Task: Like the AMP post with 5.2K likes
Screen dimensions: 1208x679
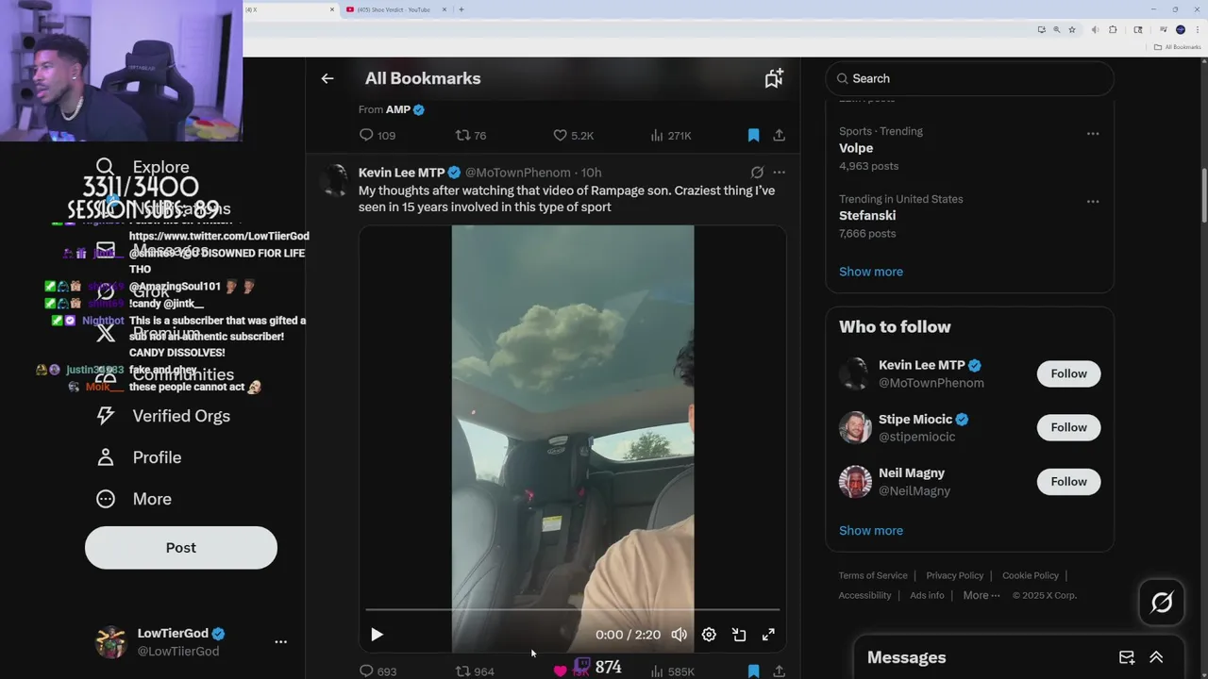Action: (573, 136)
